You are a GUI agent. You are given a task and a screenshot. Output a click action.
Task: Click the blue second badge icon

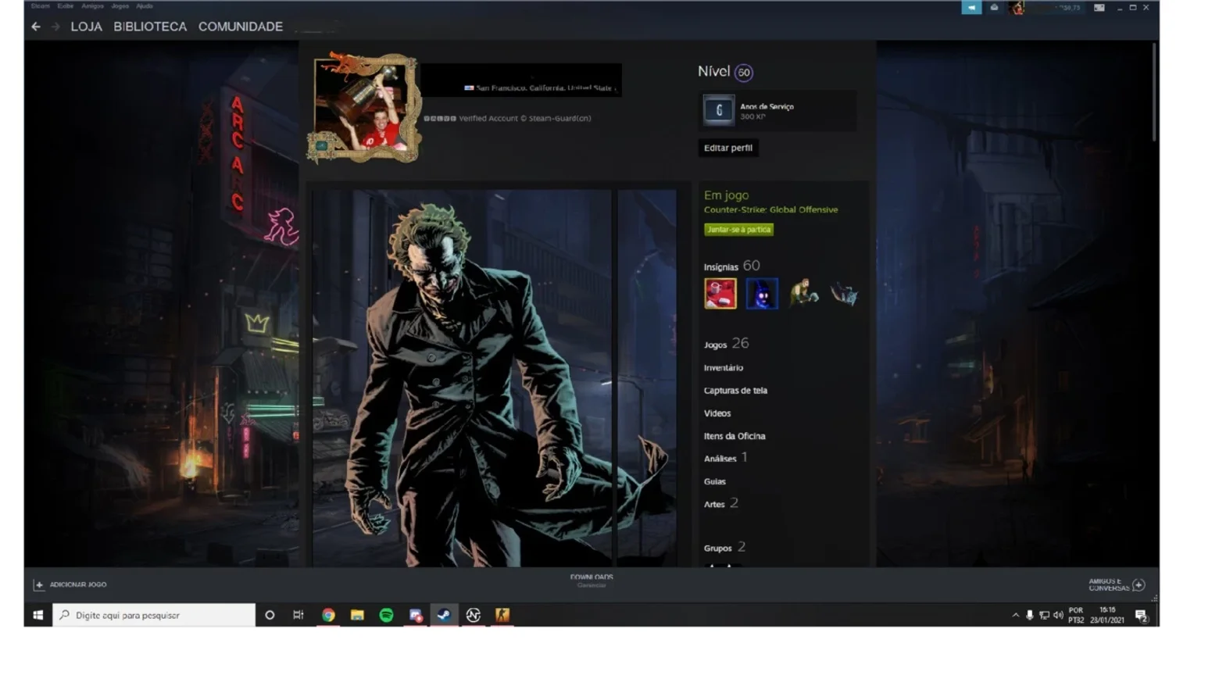click(762, 294)
